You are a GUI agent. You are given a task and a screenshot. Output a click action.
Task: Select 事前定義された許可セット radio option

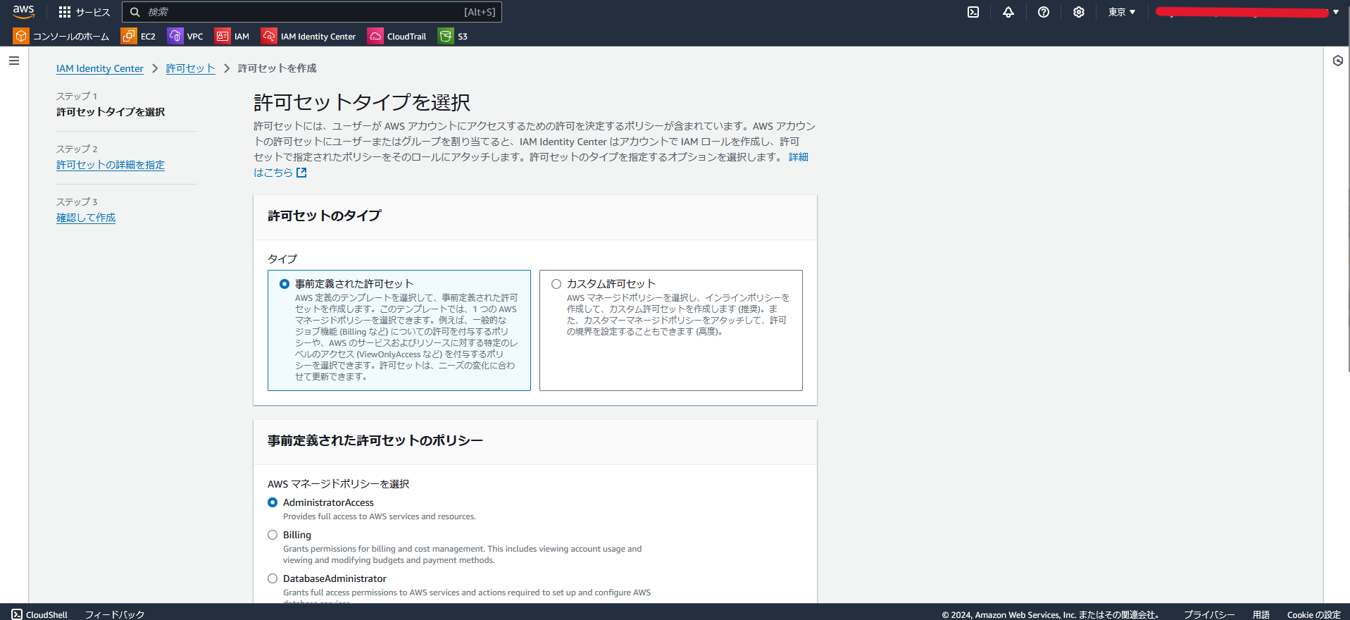click(x=285, y=284)
